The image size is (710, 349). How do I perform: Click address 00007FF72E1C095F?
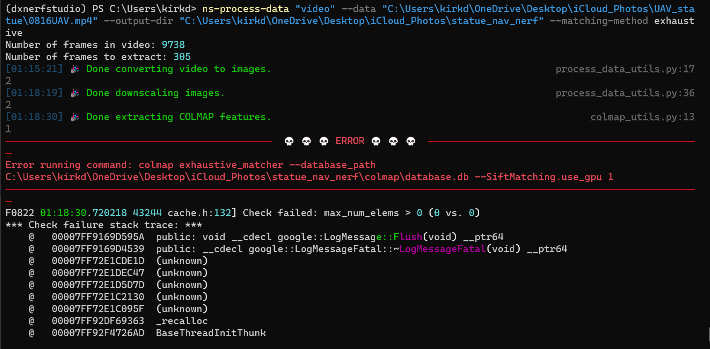pyautogui.click(x=98, y=309)
